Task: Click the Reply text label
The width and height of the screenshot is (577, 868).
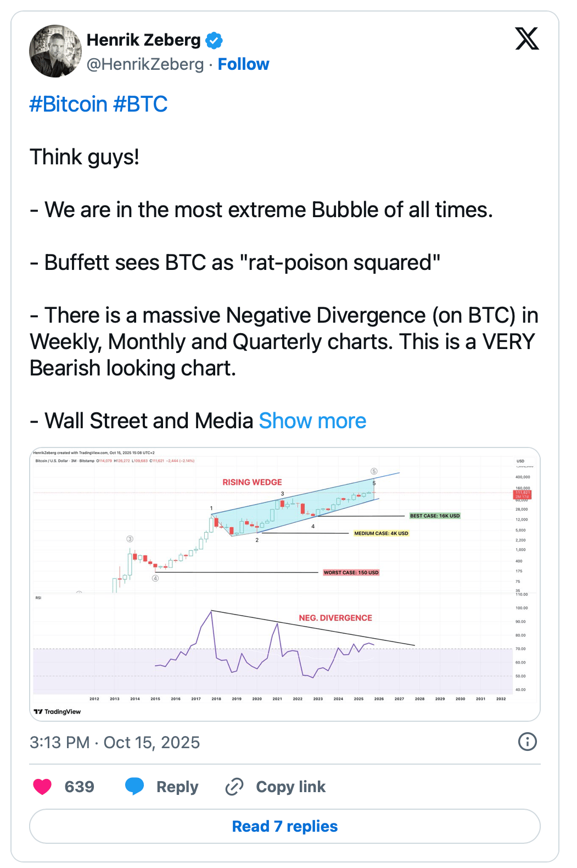Action: click(177, 787)
